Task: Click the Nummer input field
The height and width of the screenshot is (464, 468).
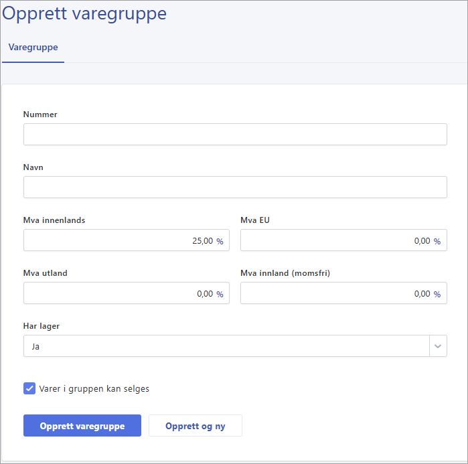Action: point(235,135)
